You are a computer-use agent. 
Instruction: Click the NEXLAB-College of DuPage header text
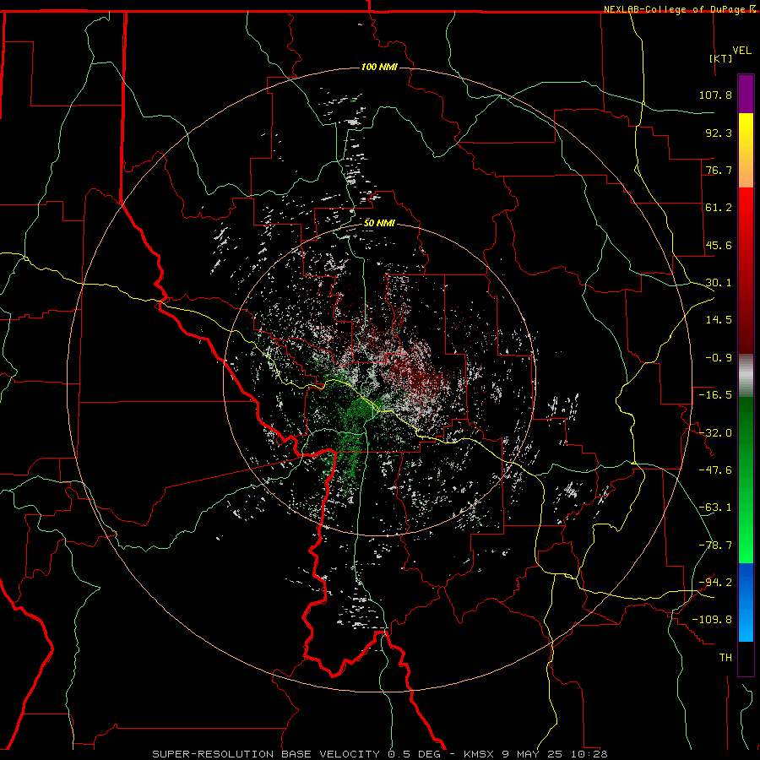click(674, 9)
